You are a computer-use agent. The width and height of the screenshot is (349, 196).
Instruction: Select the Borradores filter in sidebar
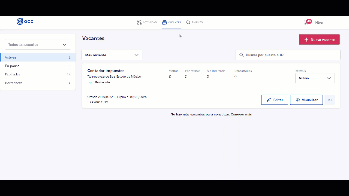point(14,83)
